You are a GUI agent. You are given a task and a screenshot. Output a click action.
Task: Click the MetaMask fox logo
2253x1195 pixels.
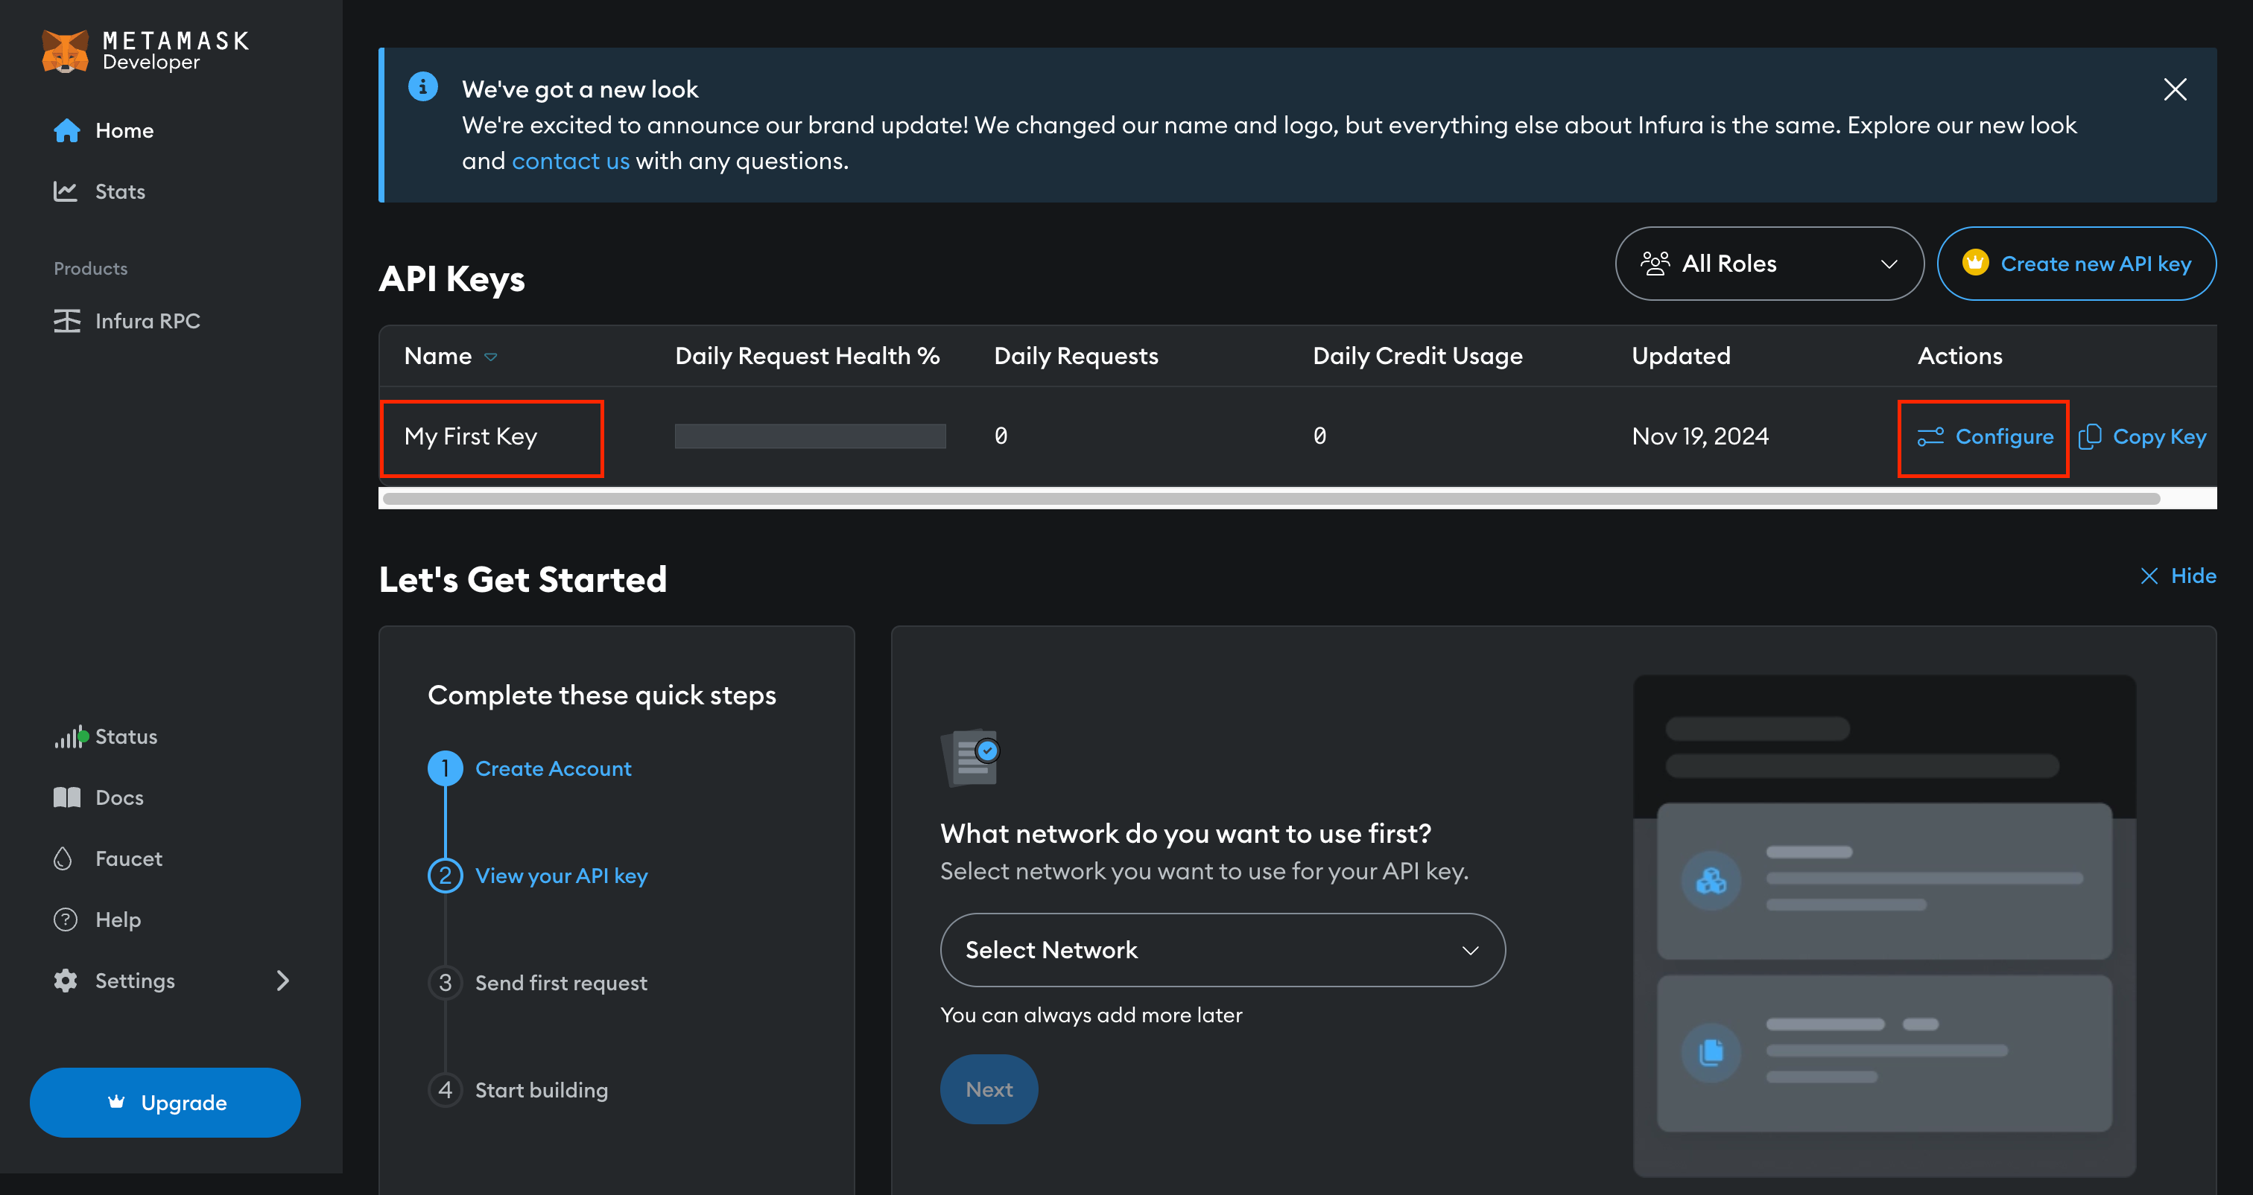[65, 51]
